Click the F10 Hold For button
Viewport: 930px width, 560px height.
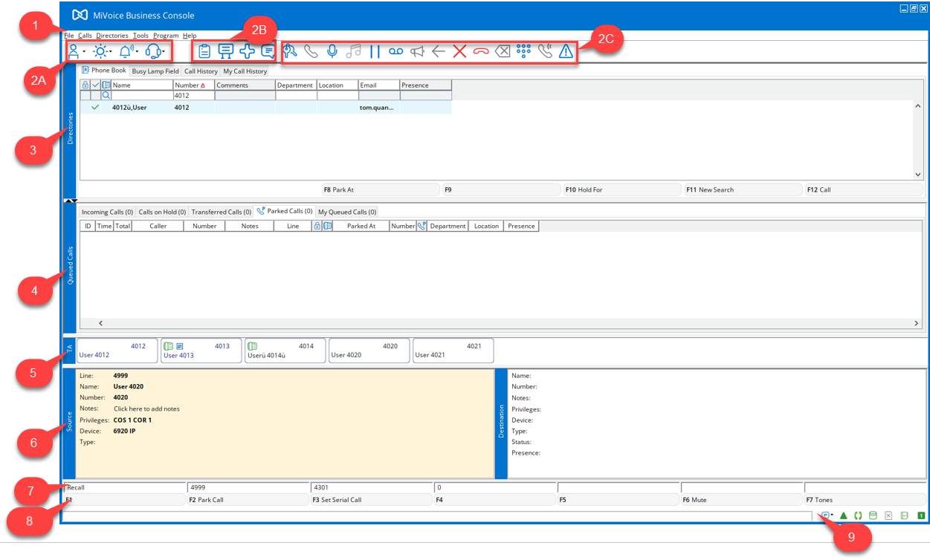tap(622, 189)
